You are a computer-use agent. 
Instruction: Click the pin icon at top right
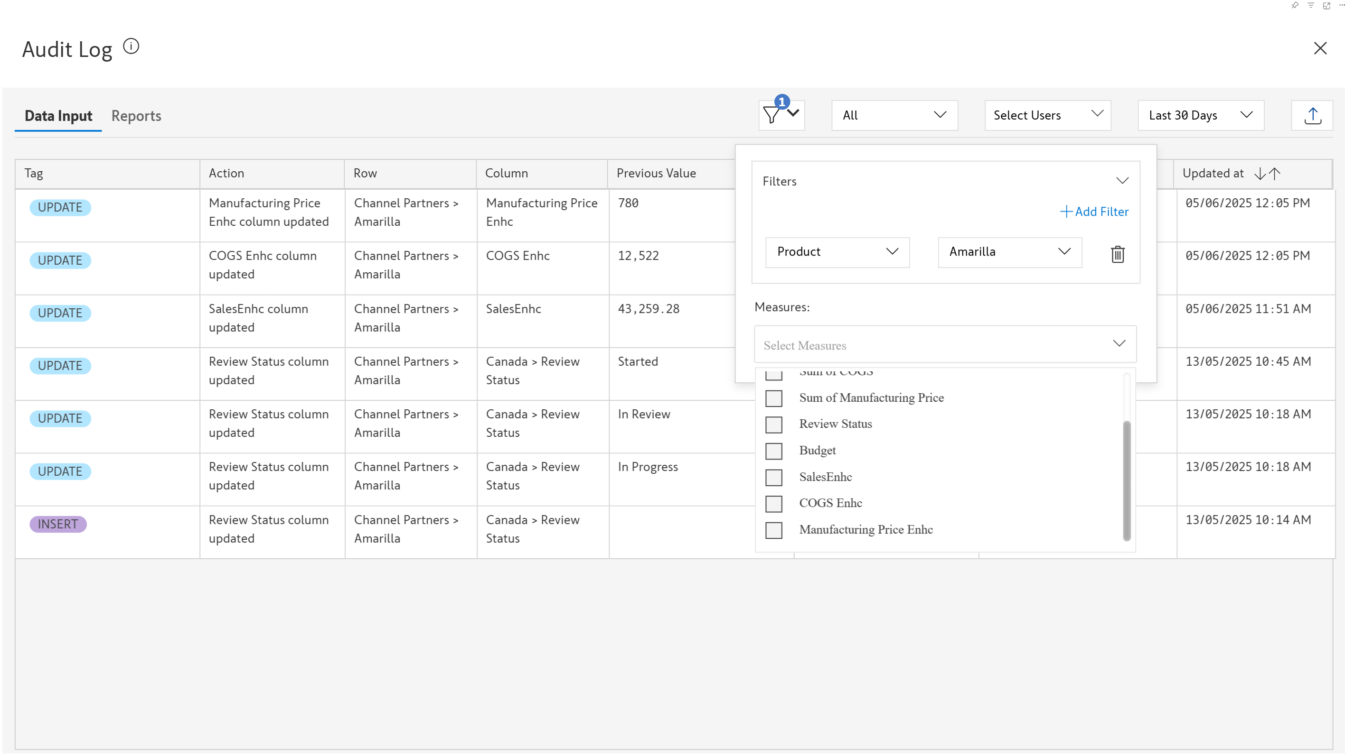click(x=1295, y=6)
